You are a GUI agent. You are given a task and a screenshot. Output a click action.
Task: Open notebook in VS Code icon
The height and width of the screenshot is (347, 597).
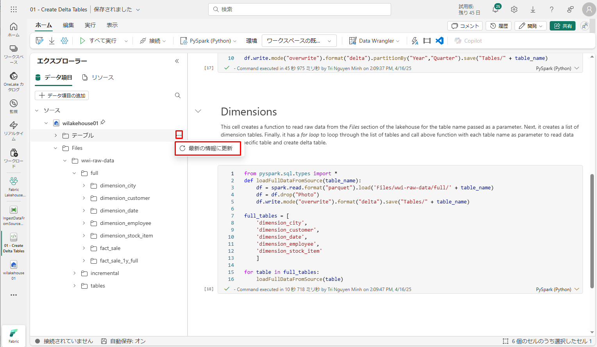440,41
